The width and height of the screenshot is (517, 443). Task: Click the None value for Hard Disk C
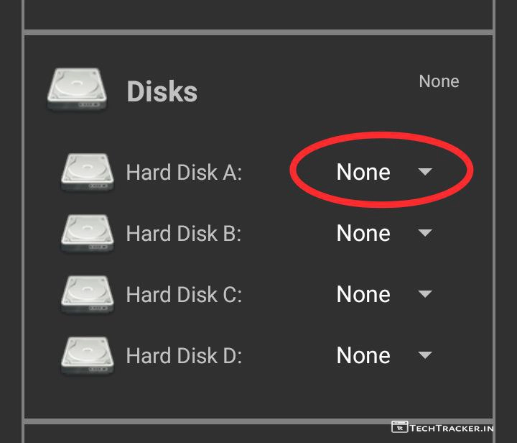coord(363,295)
